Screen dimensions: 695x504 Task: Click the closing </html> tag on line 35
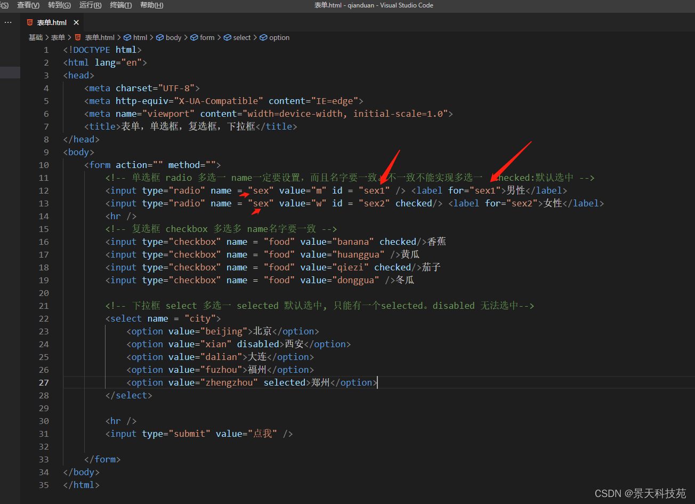(x=82, y=485)
